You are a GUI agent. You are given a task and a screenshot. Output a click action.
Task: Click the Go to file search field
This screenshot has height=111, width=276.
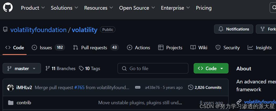click(153, 69)
